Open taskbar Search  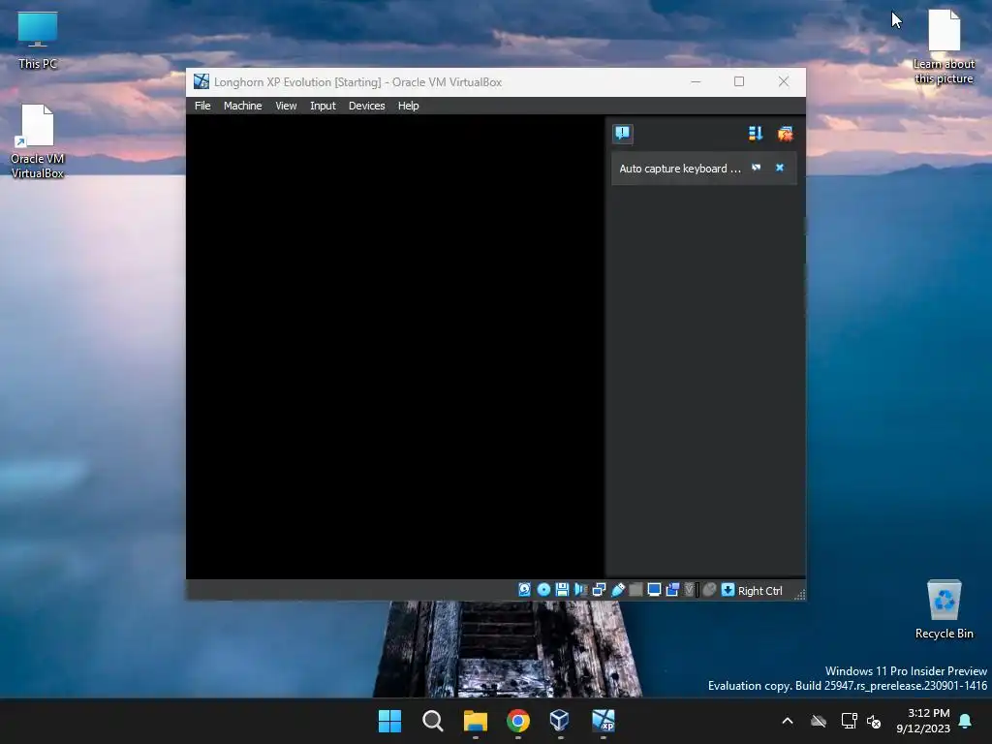(433, 721)
